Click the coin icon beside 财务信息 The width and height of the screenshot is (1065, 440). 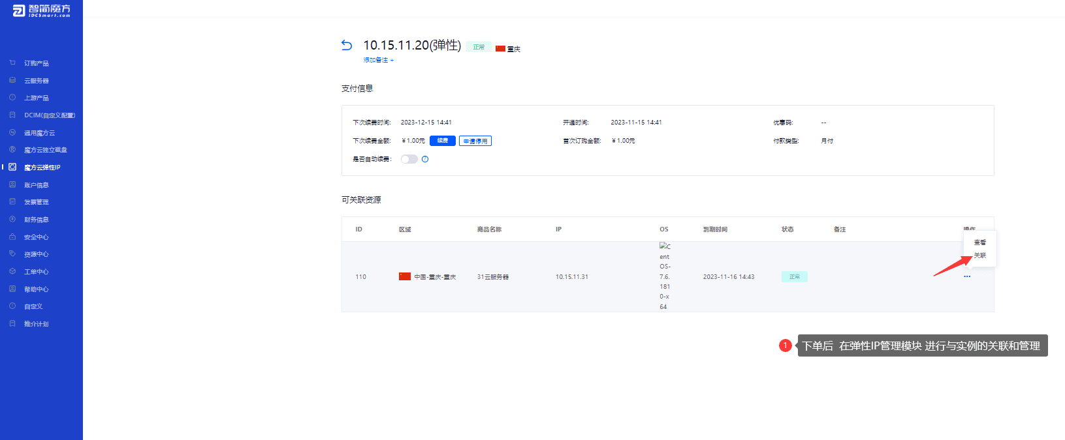(x=12, y=219)
